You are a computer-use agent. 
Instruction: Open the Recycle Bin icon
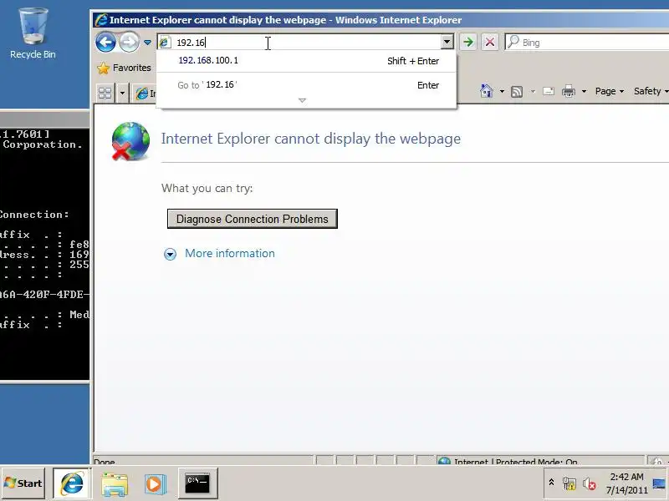(x=33, y=34)
